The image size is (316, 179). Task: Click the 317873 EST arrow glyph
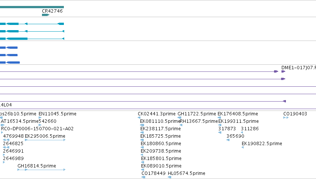click(220, 132)
